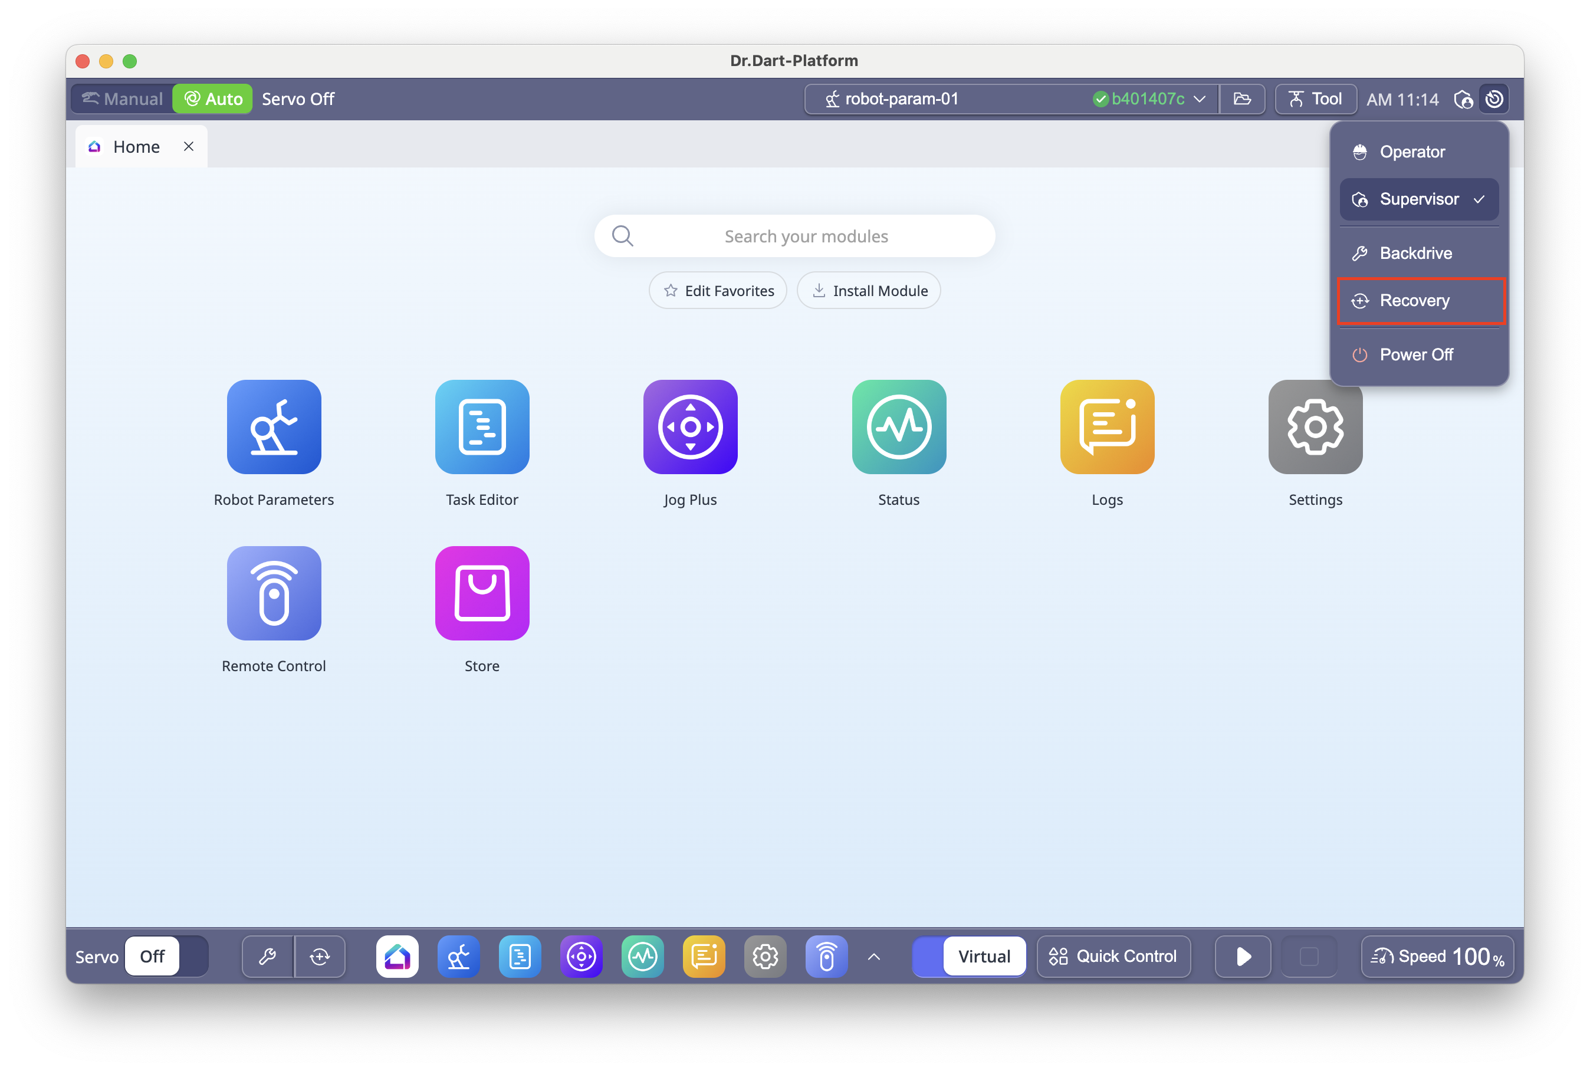
Task: Open the Speed 100% control
Action: pyautogui.click(x=1437, y=956)
